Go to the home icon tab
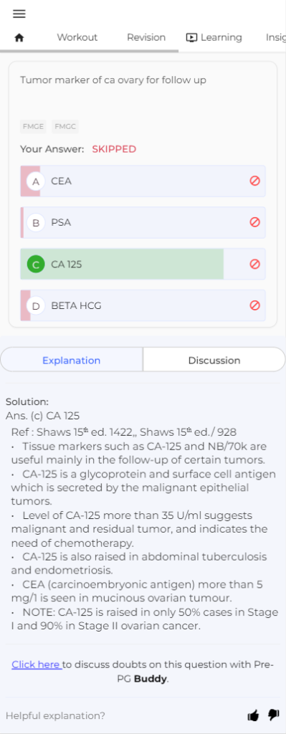This screenshot has width=286, height=734. pos(19,38)
